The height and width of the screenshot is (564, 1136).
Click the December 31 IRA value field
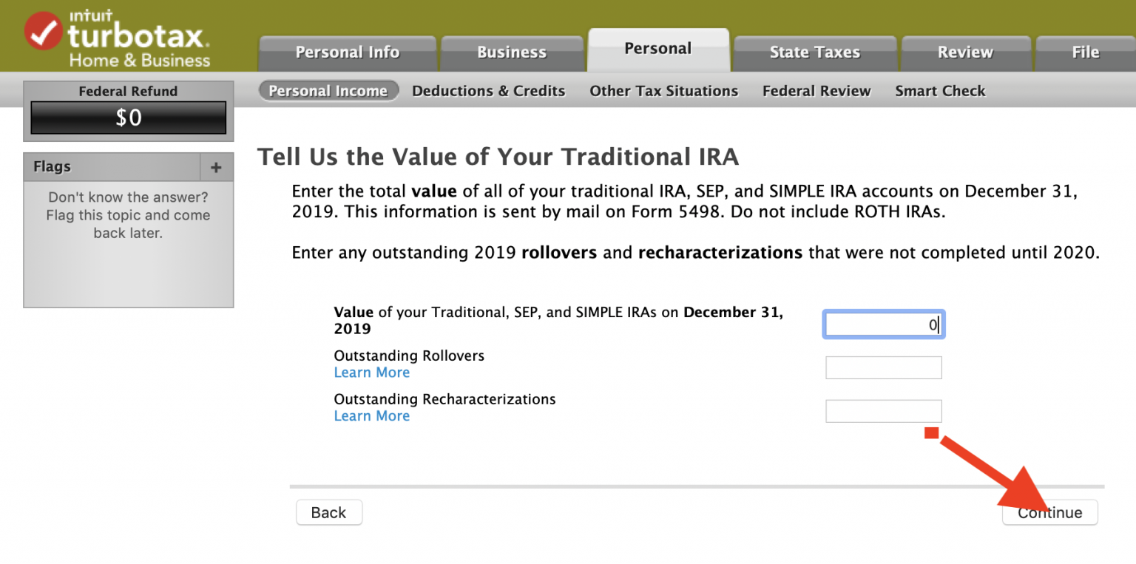click(x=883, y=325)
